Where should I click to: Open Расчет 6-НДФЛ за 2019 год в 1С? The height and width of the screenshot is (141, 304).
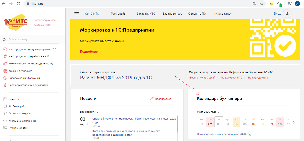(116, 78)
